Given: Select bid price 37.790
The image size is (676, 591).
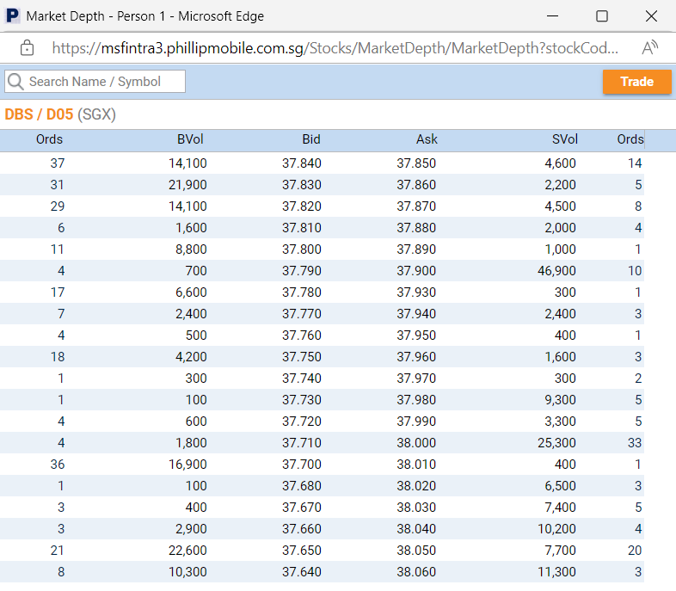Looking at the screenshot, I should pyautogui.click(x=302, y=271).
